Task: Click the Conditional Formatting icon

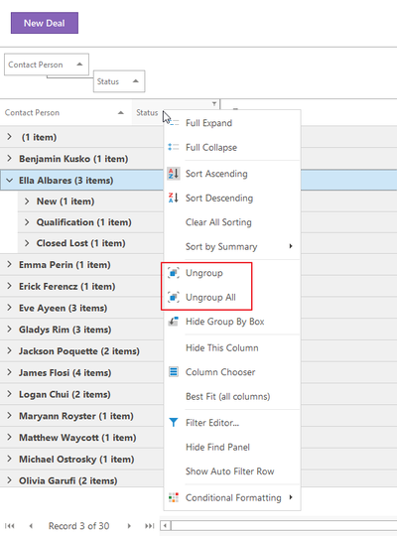Action: [x=174, y=497]
